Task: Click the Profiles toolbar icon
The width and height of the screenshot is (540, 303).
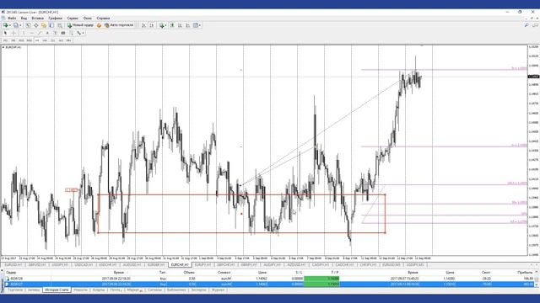Action: pos(16,25)
